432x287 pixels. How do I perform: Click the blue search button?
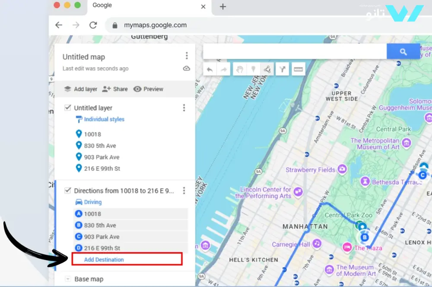point(403,52)
